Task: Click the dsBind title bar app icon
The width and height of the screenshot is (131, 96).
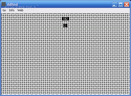Action: (x=4, y=4)
